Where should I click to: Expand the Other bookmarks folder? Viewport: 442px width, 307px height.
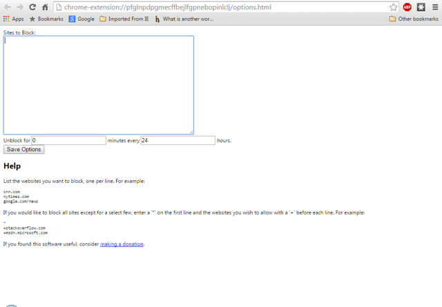[x=414, y=19]
